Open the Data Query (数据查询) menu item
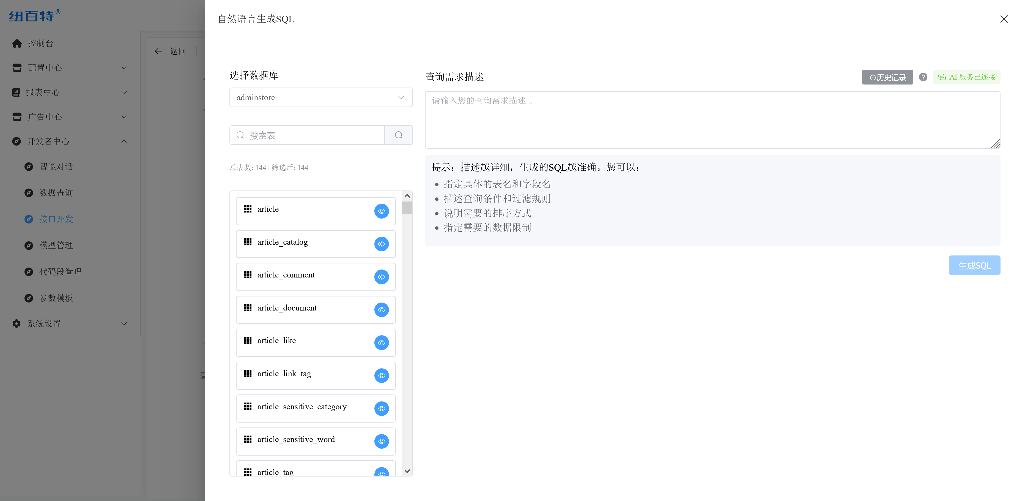This screenshot has width=1025, height=501. point(56,193)
